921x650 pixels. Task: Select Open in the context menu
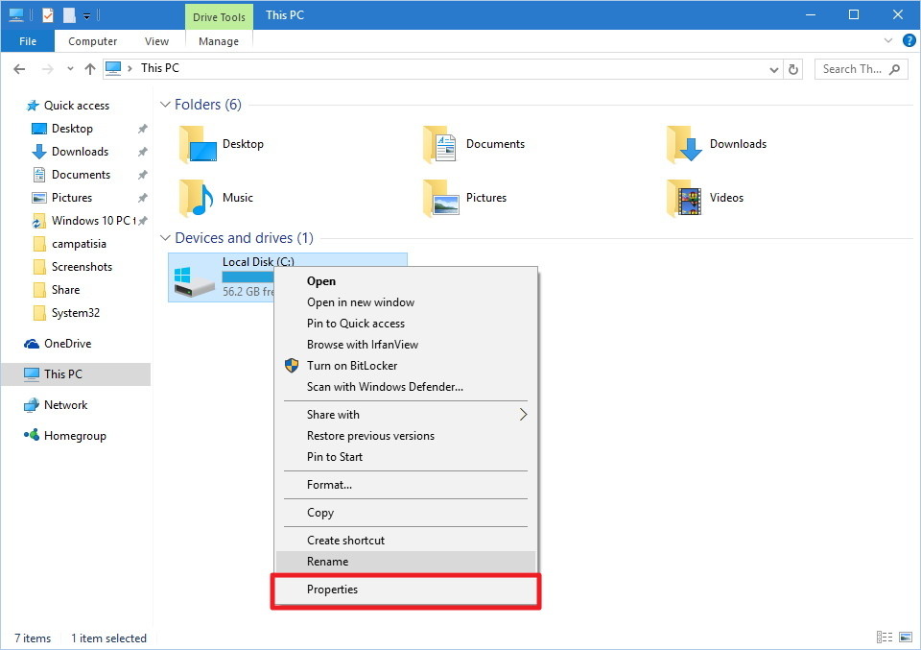405,281
